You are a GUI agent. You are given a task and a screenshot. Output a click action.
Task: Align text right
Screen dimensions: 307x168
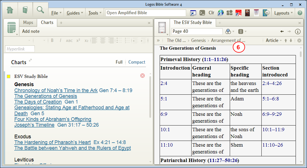pos(111,41)
